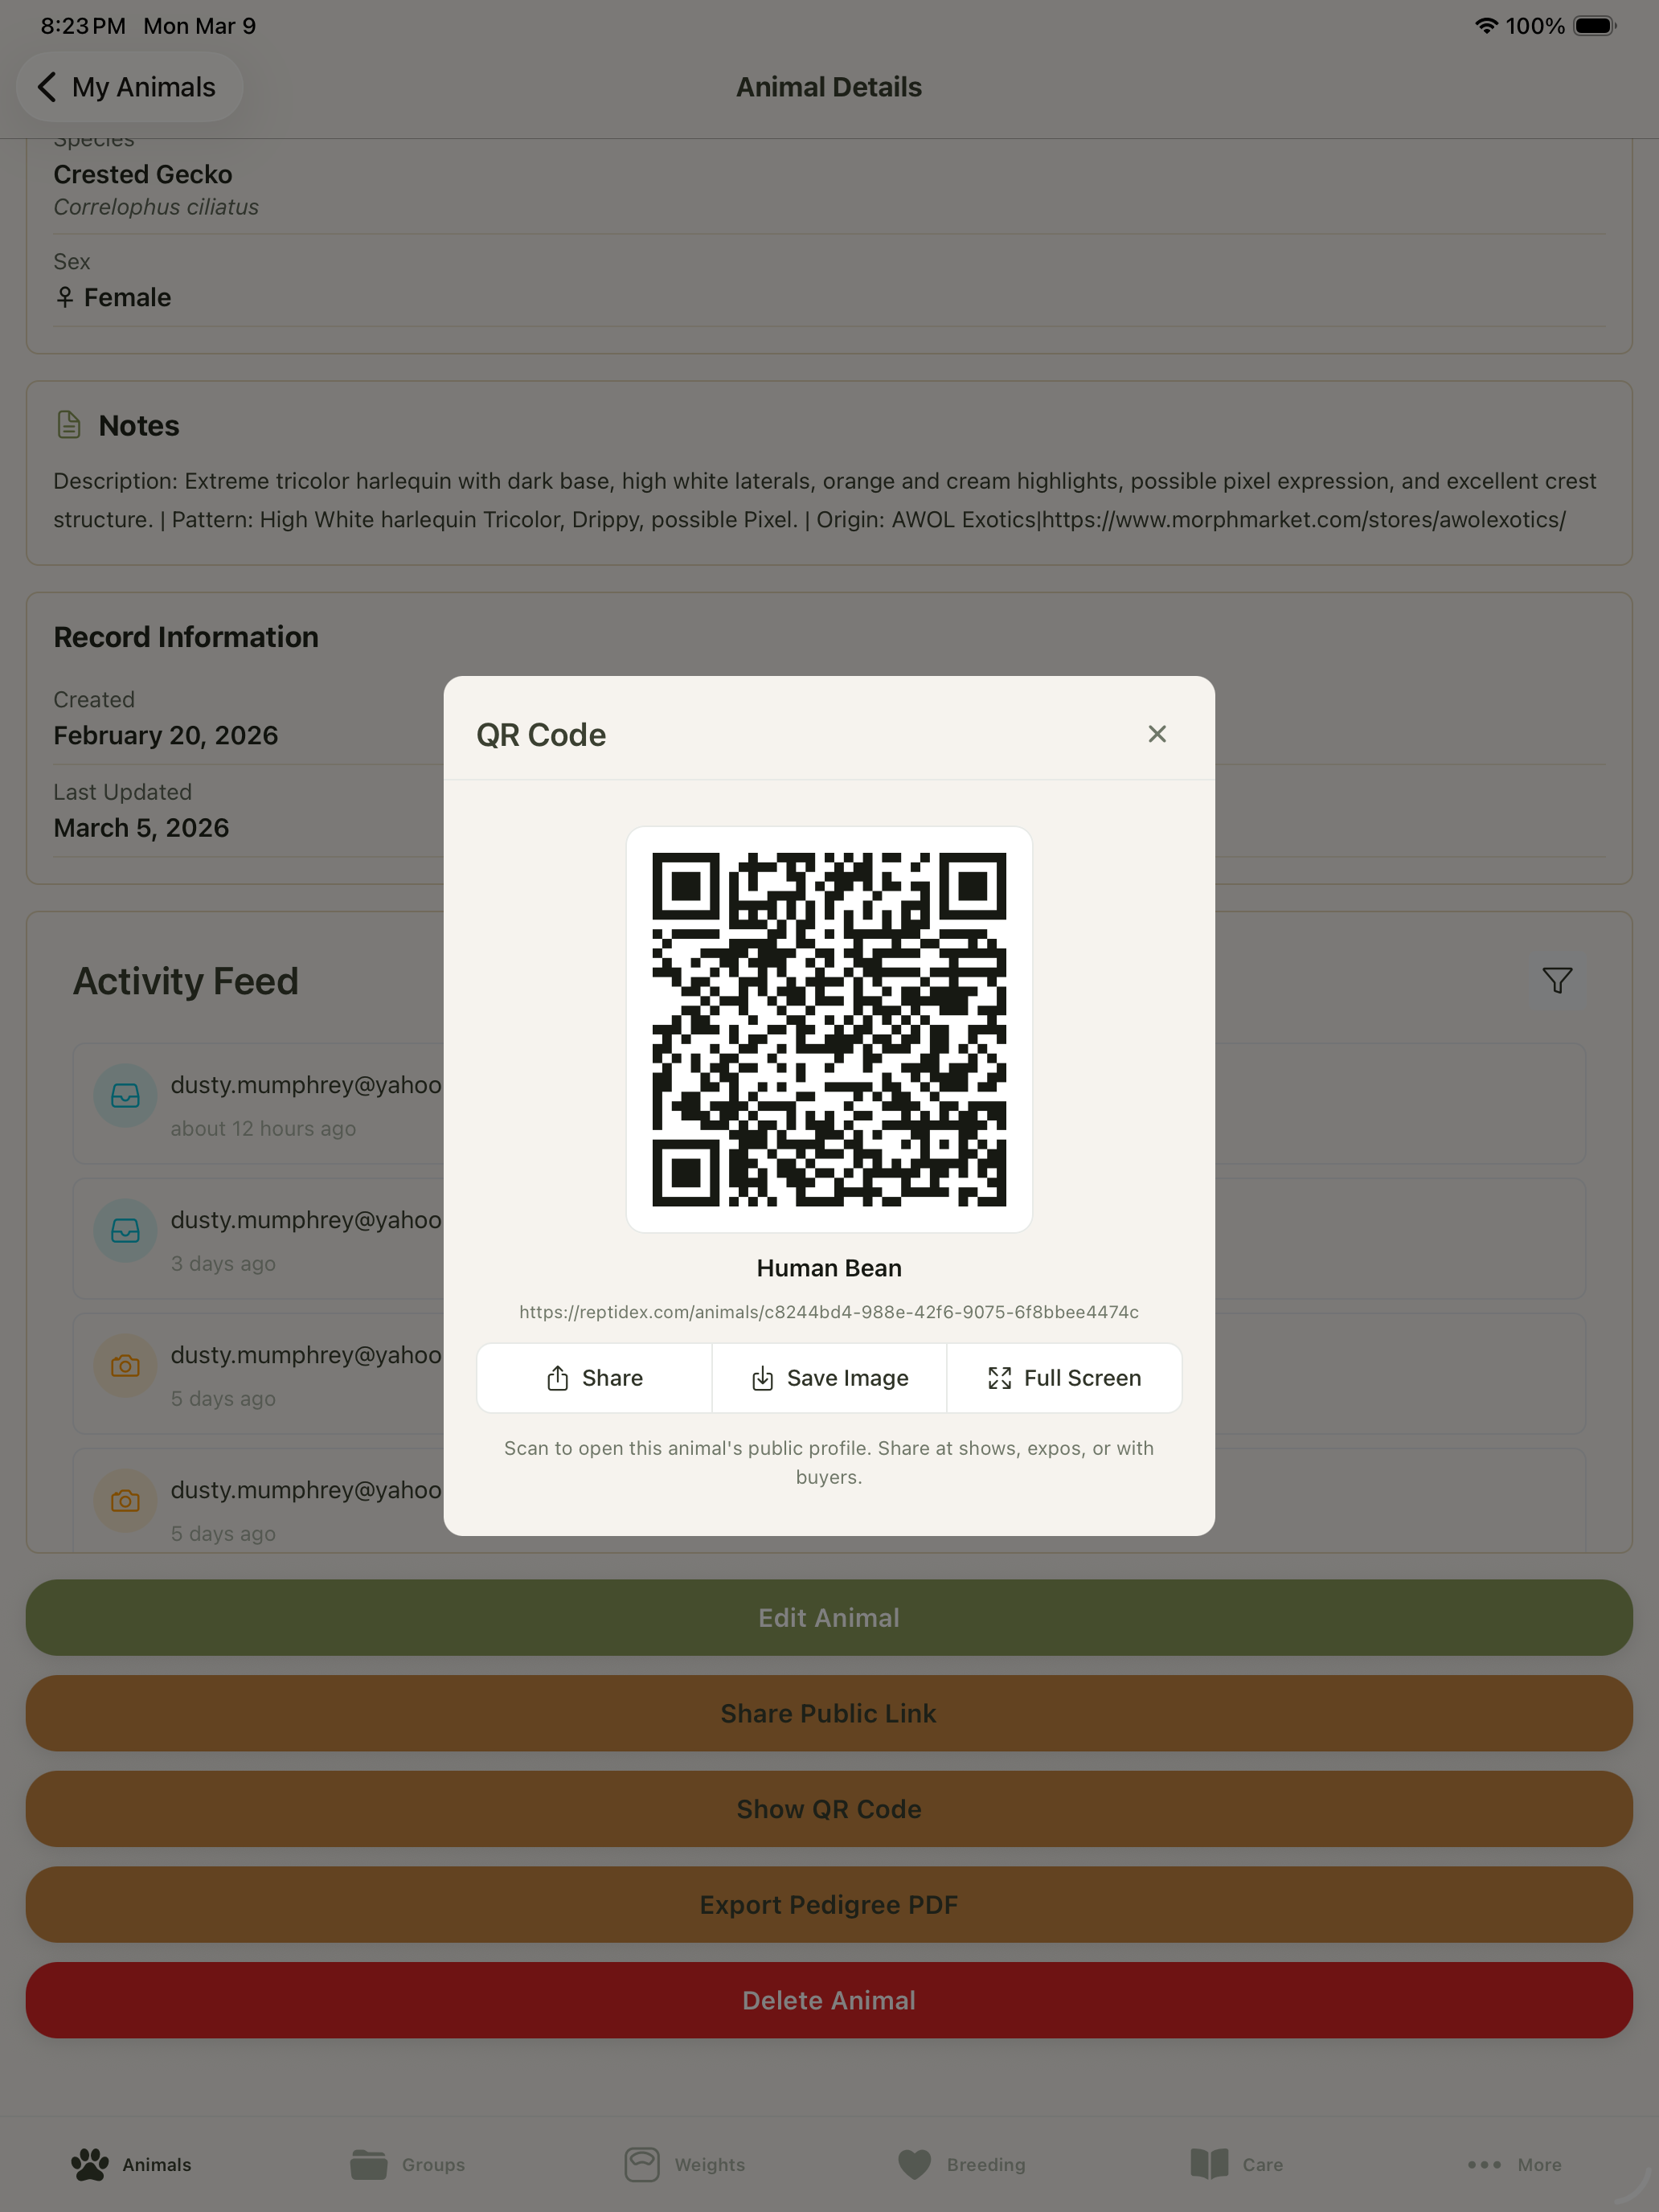Viewport: 1659px width, 2212px height.
Task: Tap Show QR Code button
Action: click(829, 1809)
